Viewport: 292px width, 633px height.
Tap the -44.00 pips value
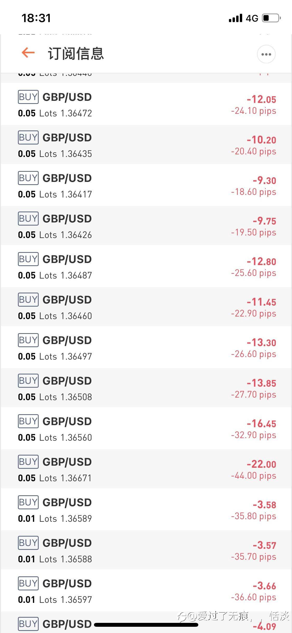pos(253,476)
